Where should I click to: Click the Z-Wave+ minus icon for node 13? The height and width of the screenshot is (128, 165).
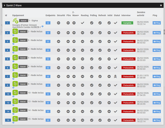(x=74, y=103)
